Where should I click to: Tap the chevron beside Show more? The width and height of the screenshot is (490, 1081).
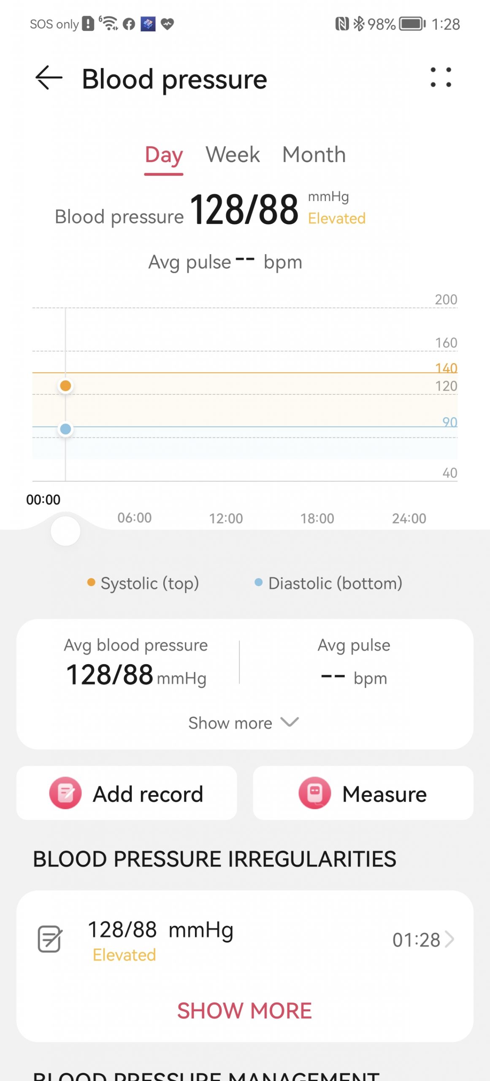(x=290, y=722)
